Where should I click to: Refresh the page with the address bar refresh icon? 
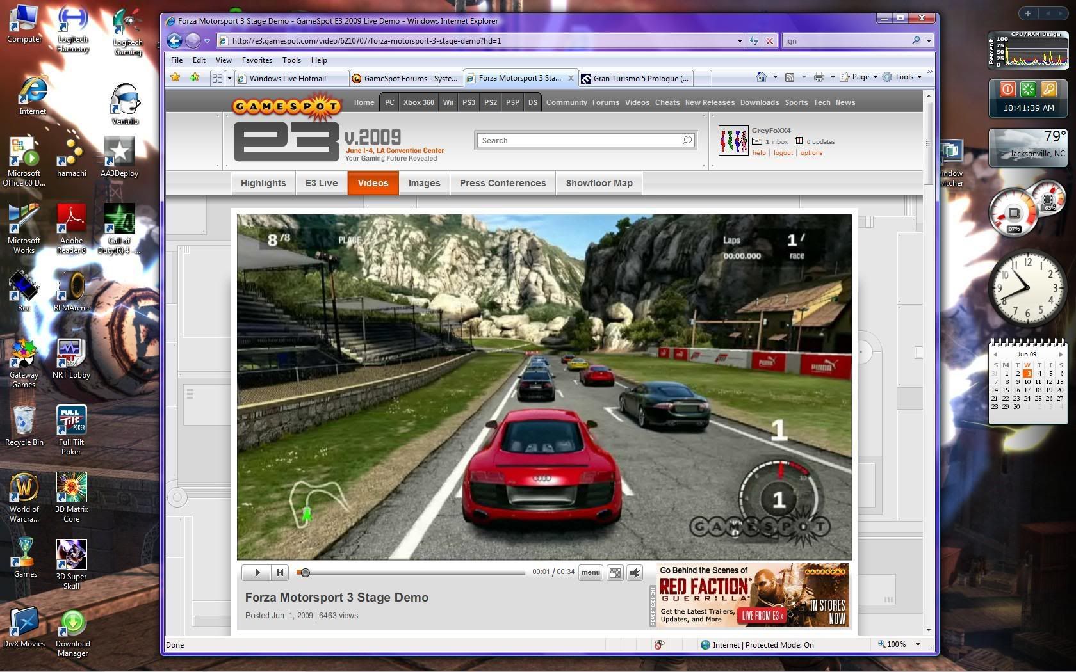[754, 41]
